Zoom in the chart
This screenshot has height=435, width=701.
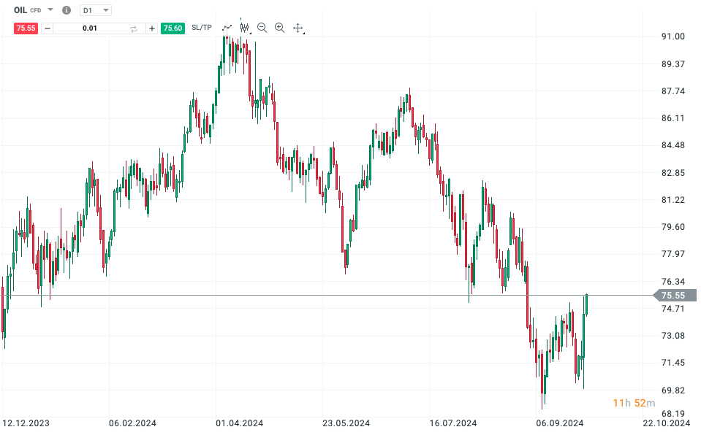[x=279, y=28]
